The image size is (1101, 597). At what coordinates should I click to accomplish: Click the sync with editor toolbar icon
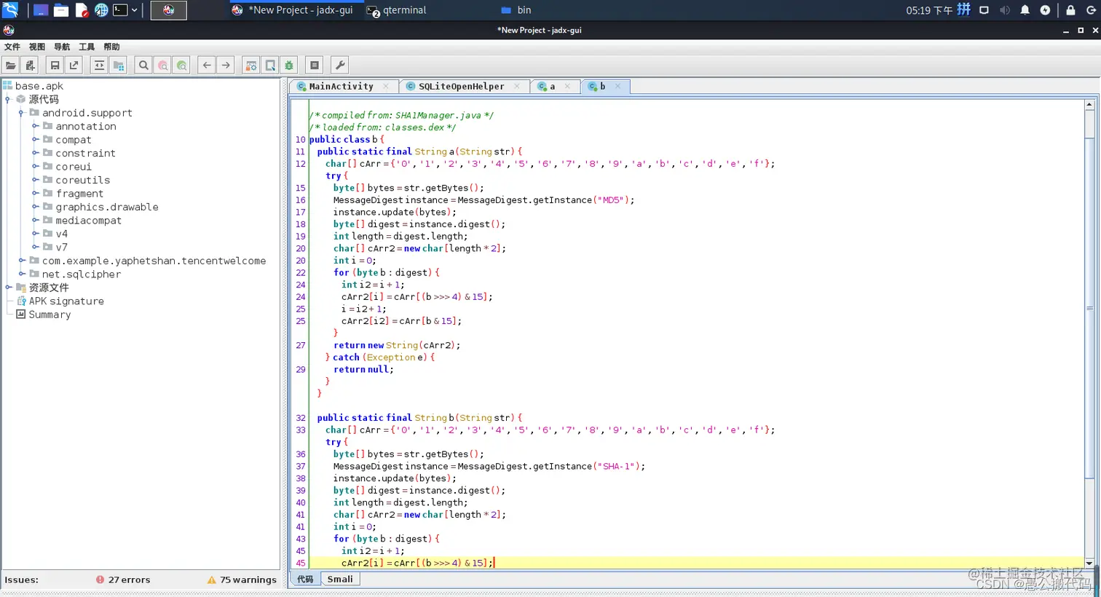pyautogui.click(x=99, y=66)
